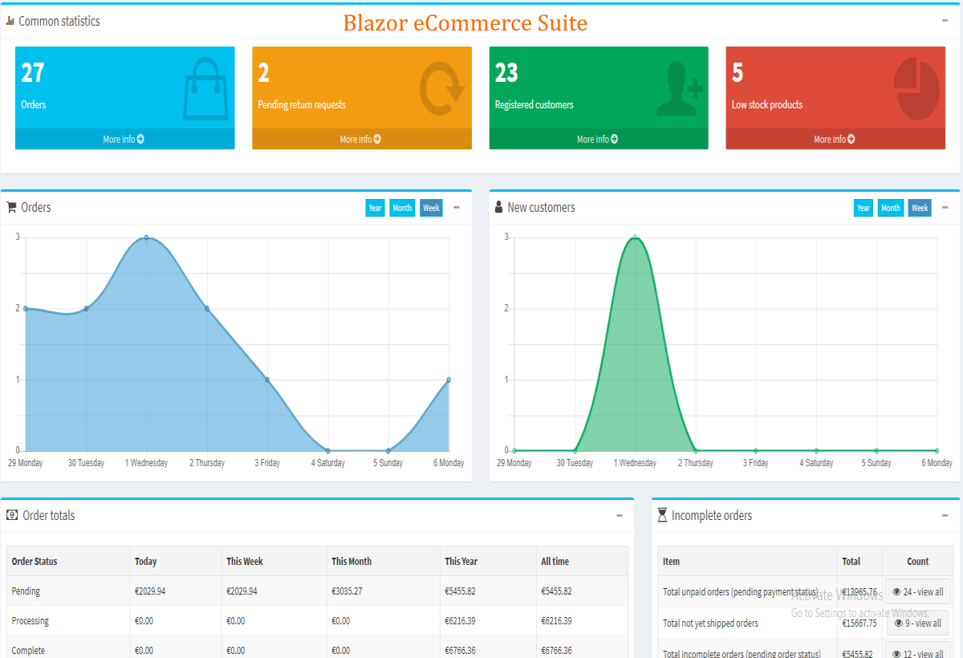Switch Orders chart to Year view
This screenshot has height=658, width=963.
coord(375,207)
